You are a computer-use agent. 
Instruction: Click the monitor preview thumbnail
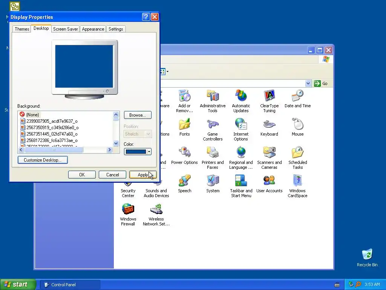(84, 69)
